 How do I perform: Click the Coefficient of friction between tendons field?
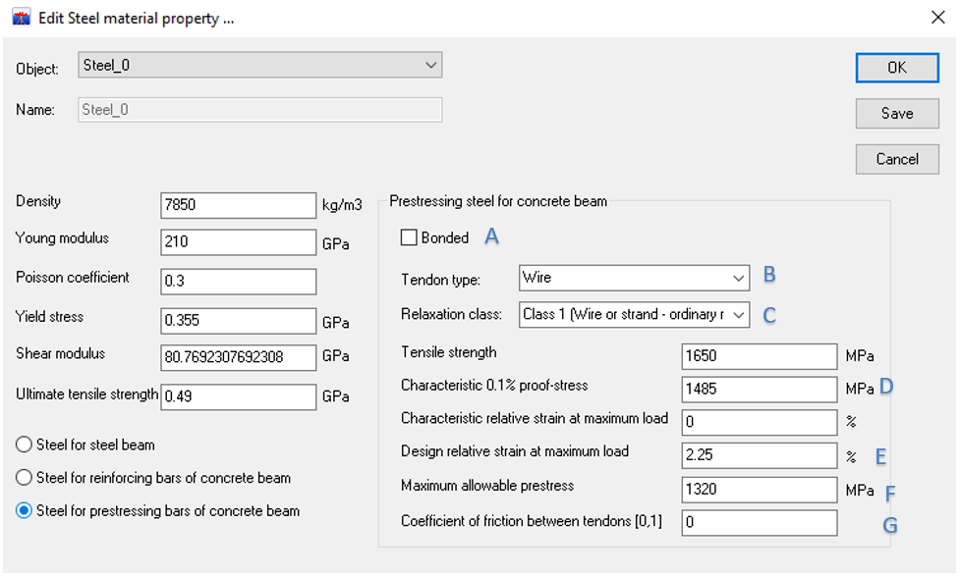click(x=759, y=522)
